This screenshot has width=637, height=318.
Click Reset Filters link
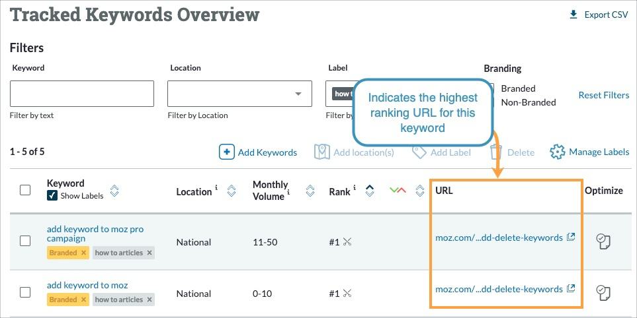603,95
